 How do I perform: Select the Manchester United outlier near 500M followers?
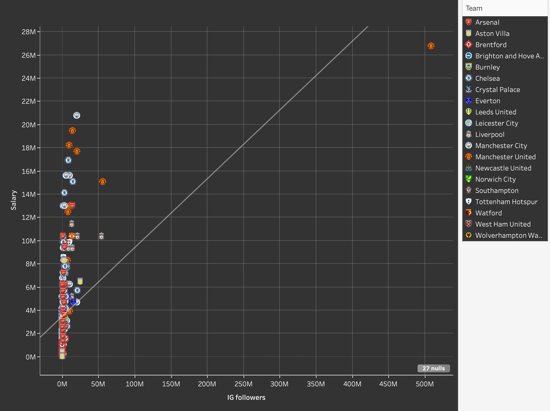(x=431, y=46)
